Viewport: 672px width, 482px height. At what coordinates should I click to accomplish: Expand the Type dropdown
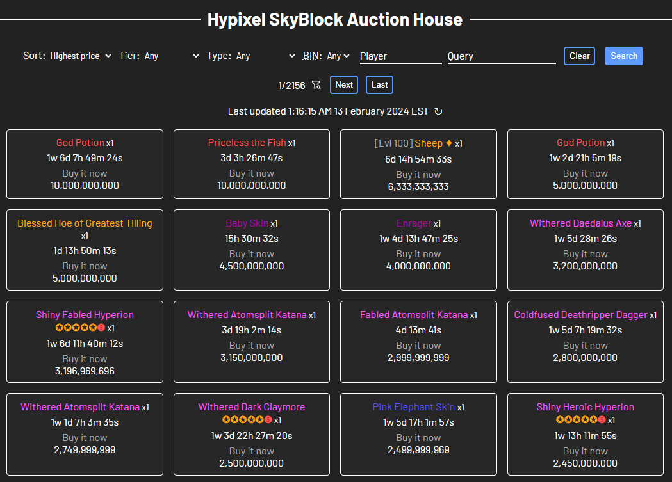[265, 56]
